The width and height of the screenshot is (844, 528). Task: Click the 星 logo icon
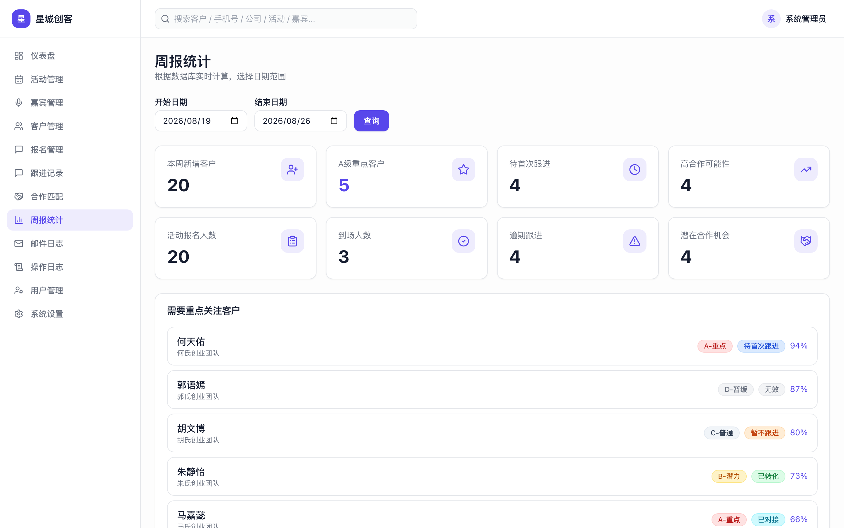point(21,19)
